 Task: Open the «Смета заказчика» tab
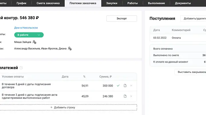tap(48, 3)
